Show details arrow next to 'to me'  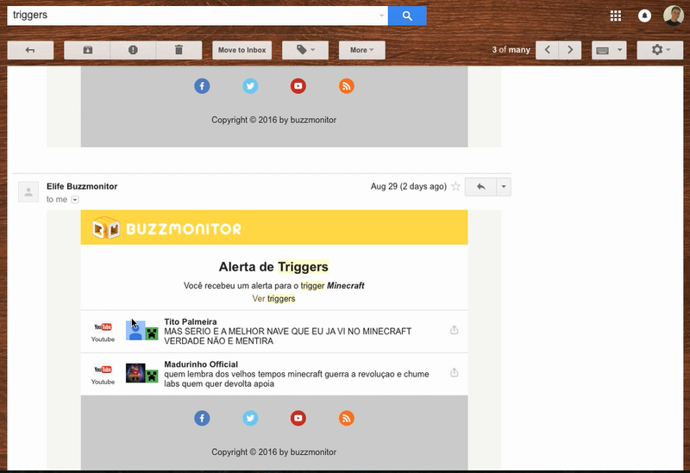click(x=75, y=200)
